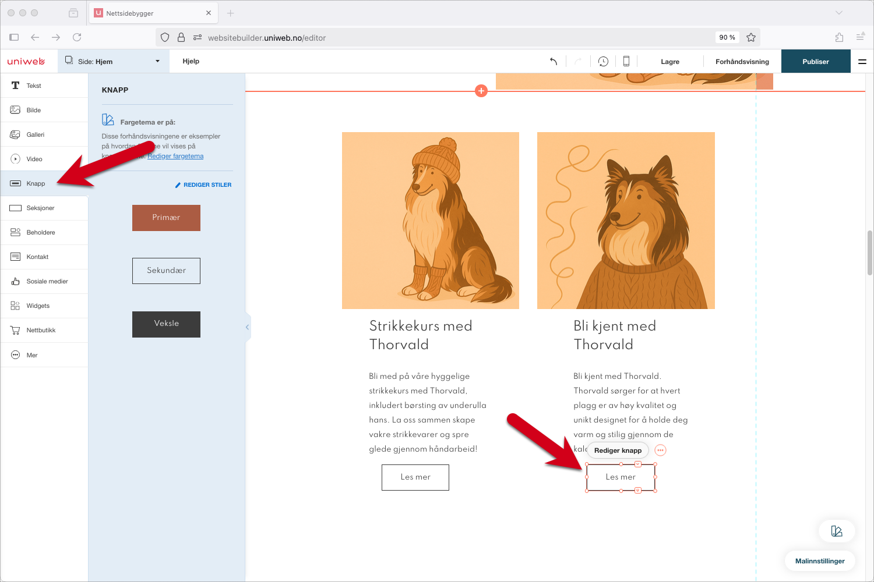Click the dog in sweater image

pos(626,221)
